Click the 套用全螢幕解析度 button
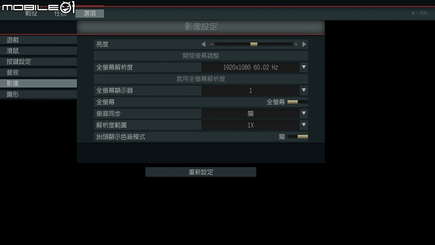The height and width of the screenshot is (245, 435). pyautogui.click(x=201, y=79)
